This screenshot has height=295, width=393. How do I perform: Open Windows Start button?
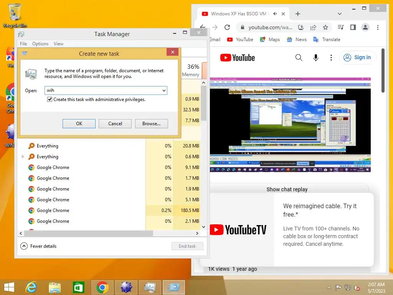pos(9,287)
